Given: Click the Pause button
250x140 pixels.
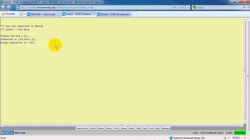Looking at the screenshot, I should pos(101,128).
